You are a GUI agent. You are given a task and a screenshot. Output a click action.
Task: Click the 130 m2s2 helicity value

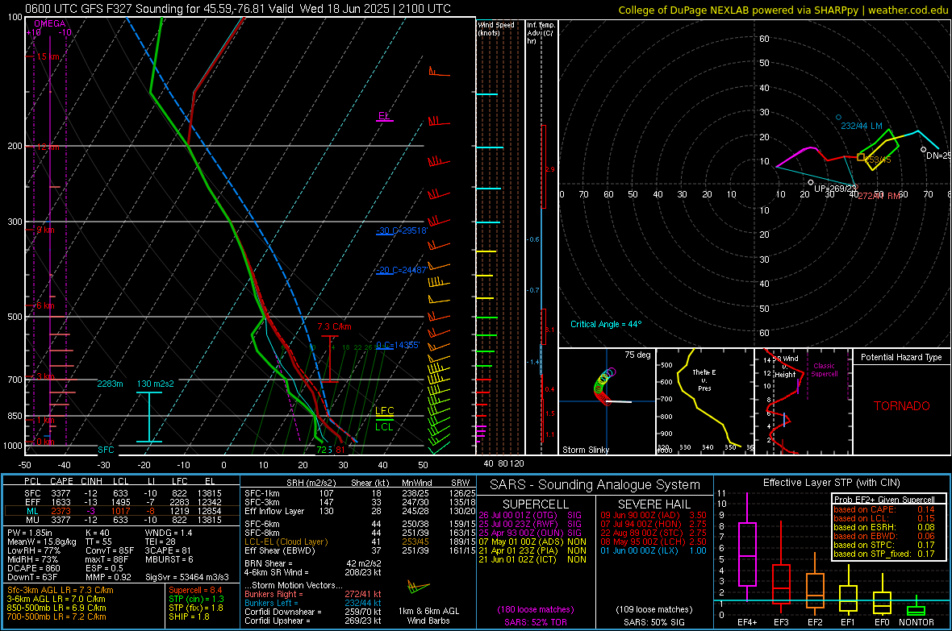pos(156,384)
